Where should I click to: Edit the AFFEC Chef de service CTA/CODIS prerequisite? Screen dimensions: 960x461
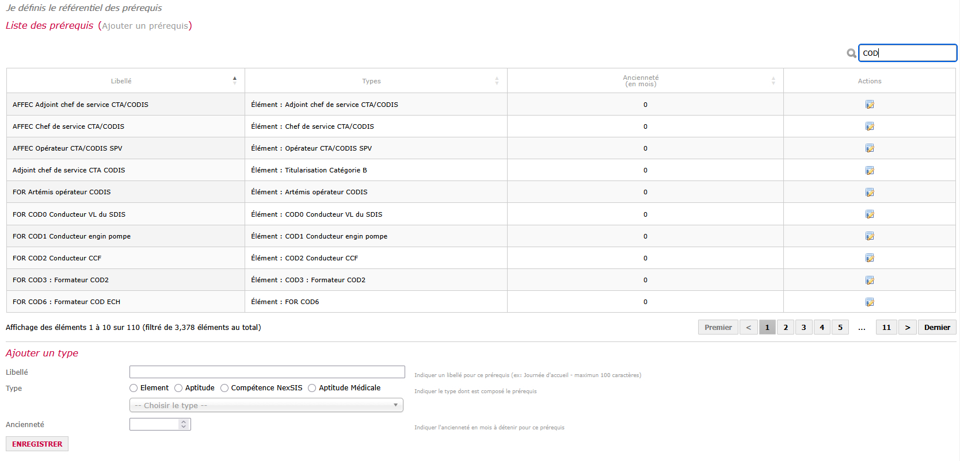click(x=870, y=126)
